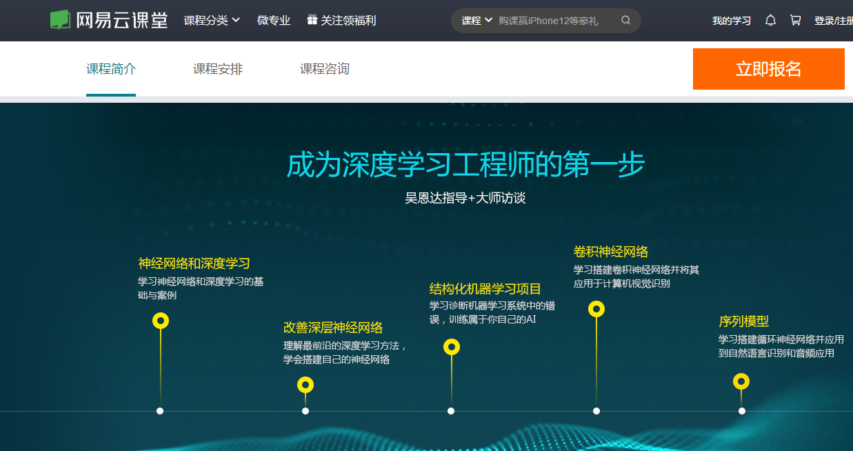Expand the 课程 search type dropdown
853x451 pixels.
coord(477,21)
